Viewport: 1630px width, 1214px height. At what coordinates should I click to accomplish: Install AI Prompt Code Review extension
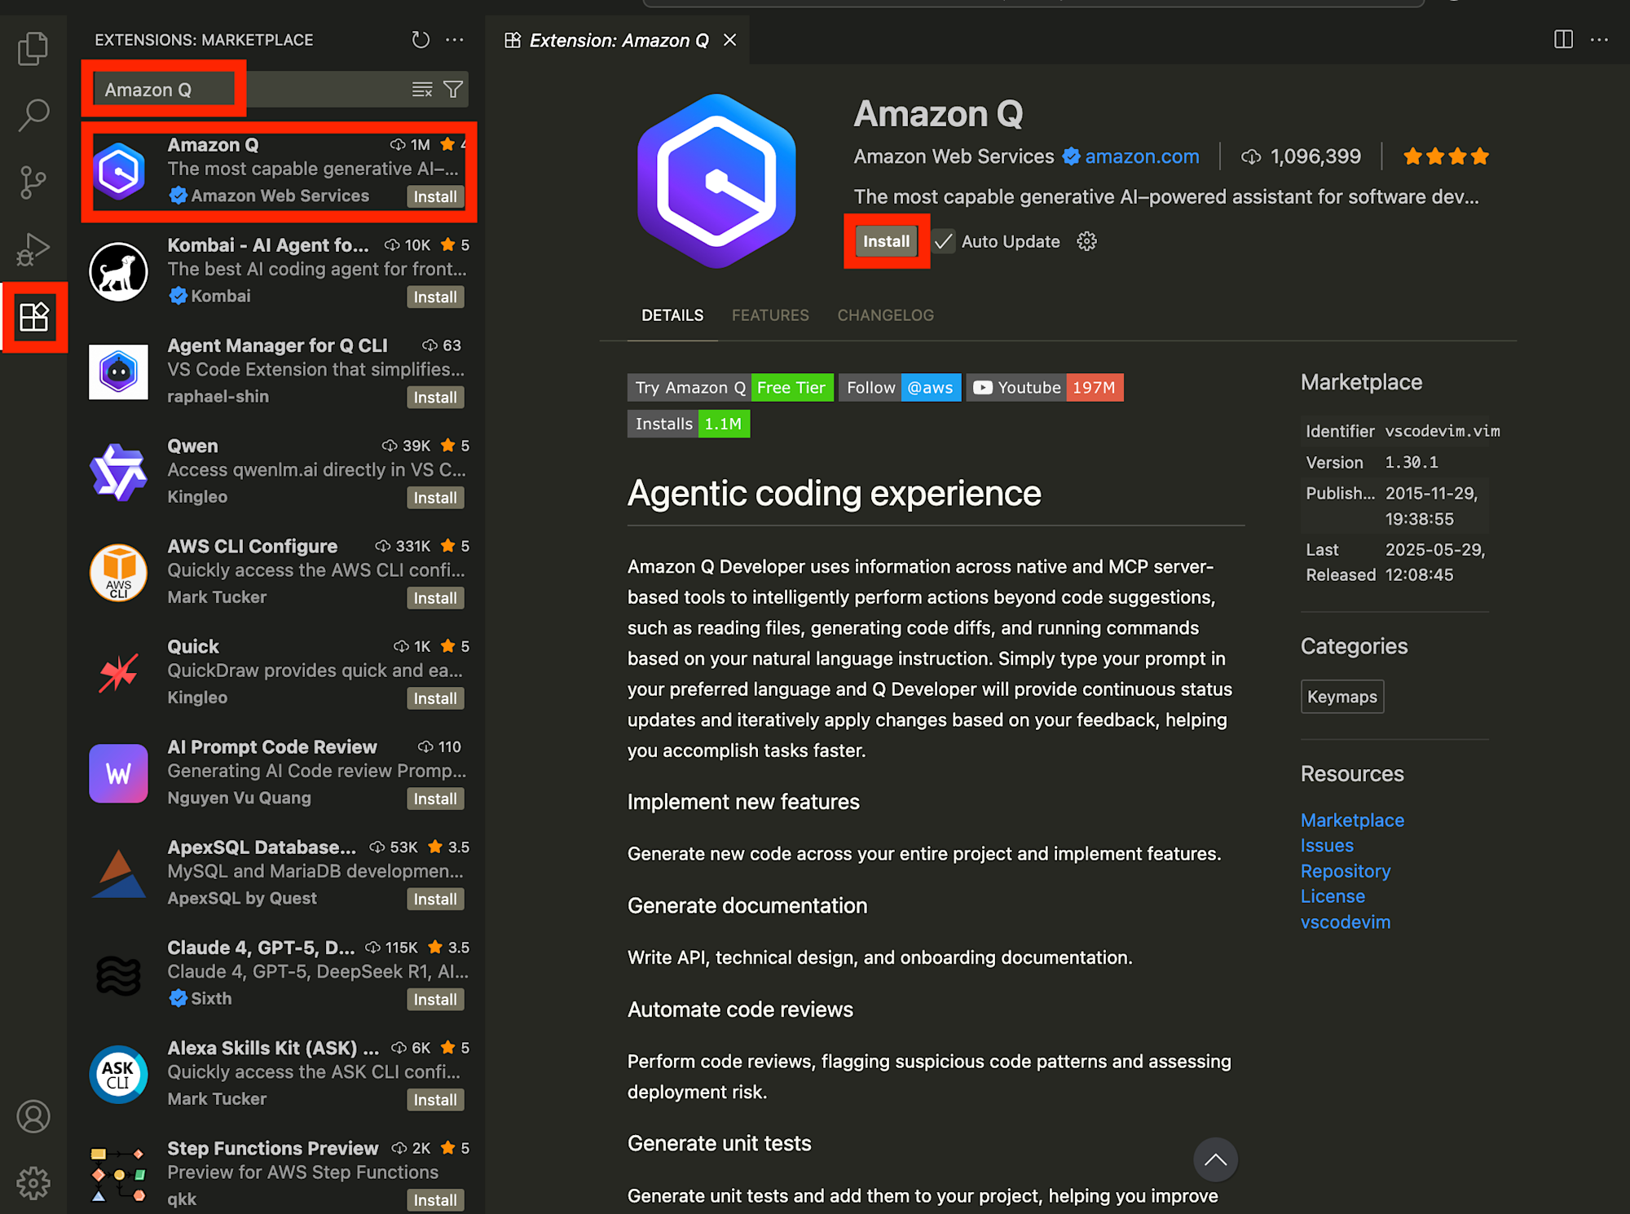tap(435, 798)
